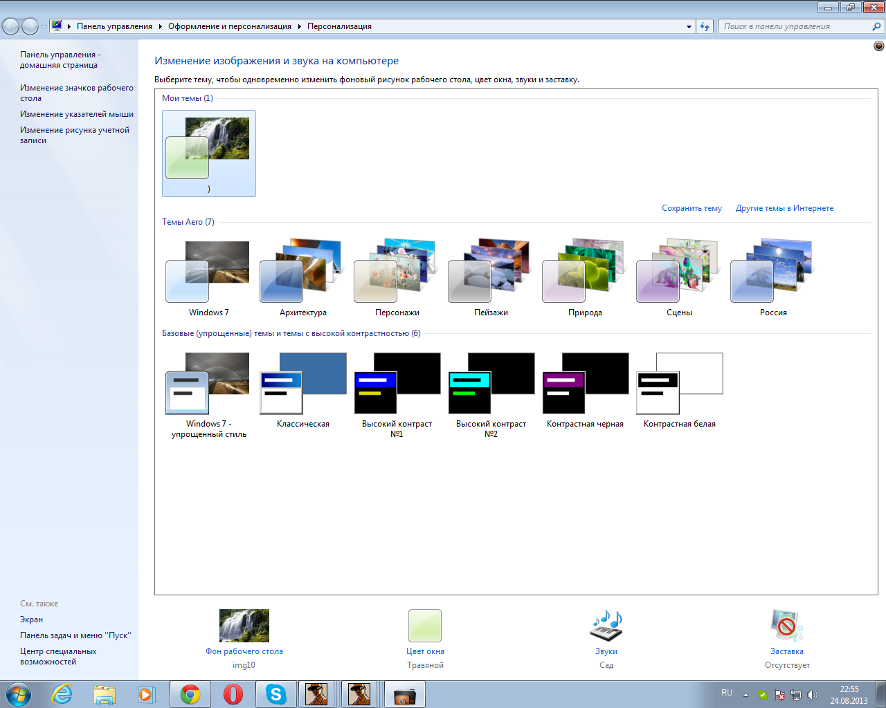This screenshot has height=708, width=886.
Task: Click Сохранить тему link
Action: pos(691,208)
